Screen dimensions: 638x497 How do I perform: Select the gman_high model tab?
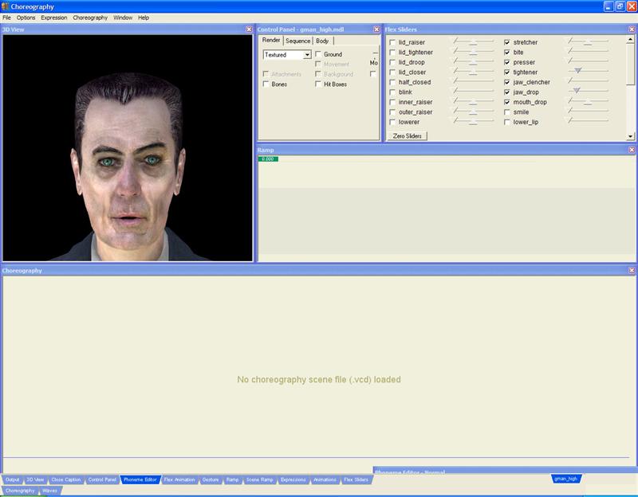click(x=565, y=479)
